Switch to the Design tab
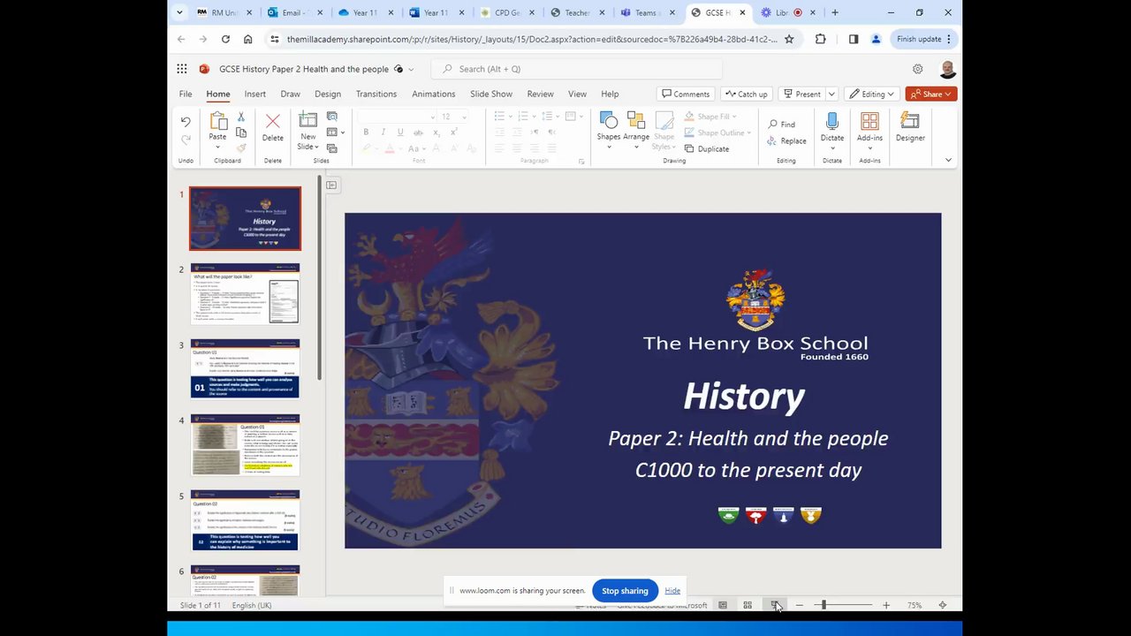Screen dimensions: 1131x636 point(328,94)
